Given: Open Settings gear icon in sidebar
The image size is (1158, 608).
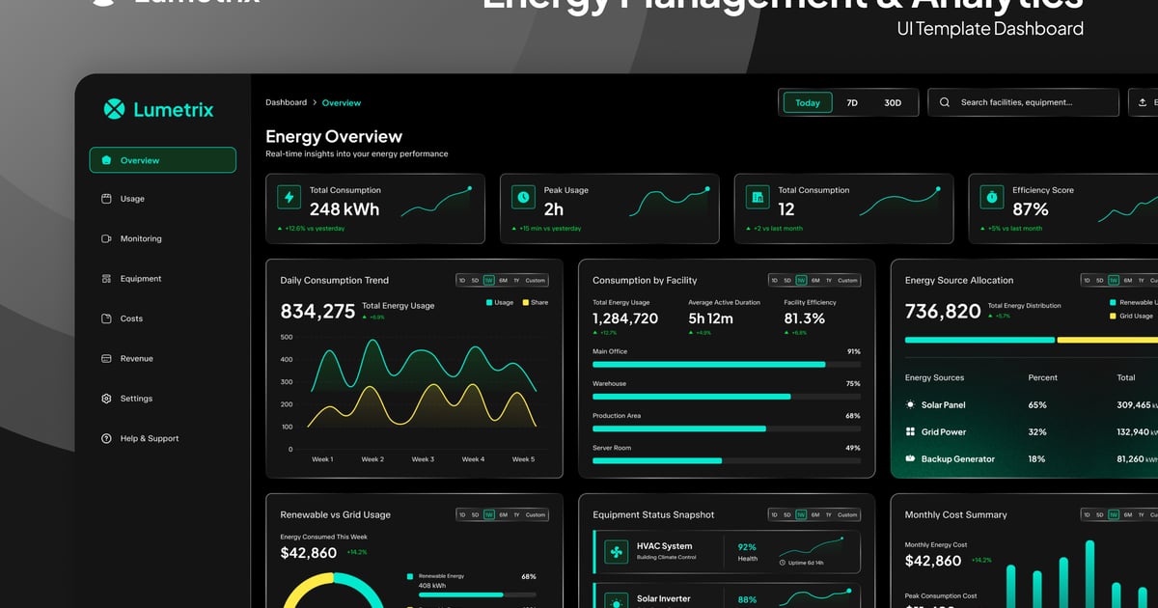Looking at the screenshot, I should pyautogui.click(x=106, y=399).
